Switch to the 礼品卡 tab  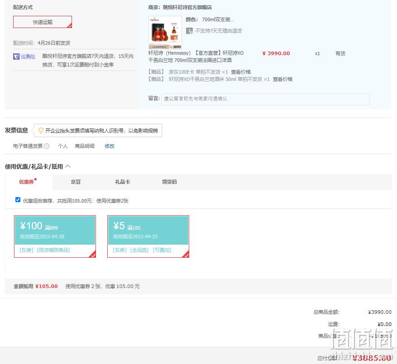(123, 182)
